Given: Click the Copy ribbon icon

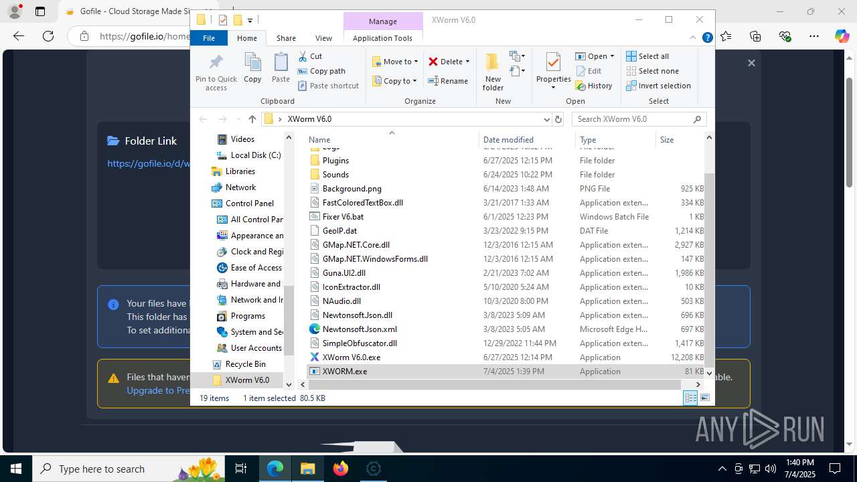Looking at the screenshot, I should [x=252, y=62].
